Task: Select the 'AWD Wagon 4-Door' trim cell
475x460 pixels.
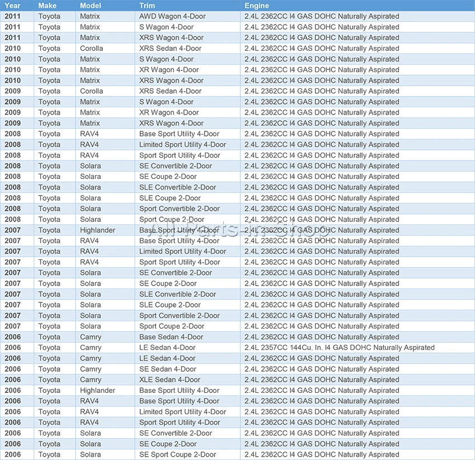Action: tap(172, 16)
